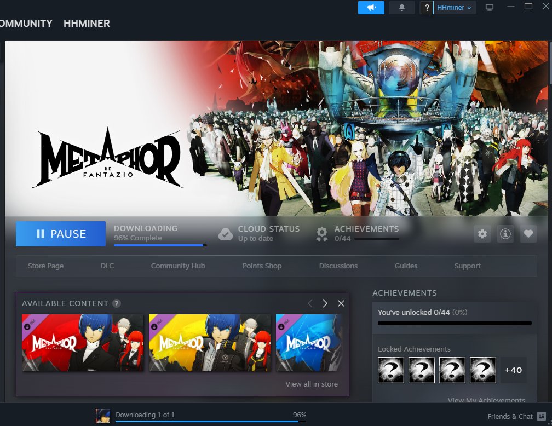Open the DLC tab
552x426 pixels.
[107, 266]
